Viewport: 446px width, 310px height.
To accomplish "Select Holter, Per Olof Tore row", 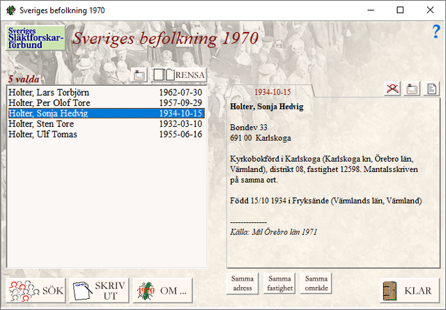I will pos(106,102).
